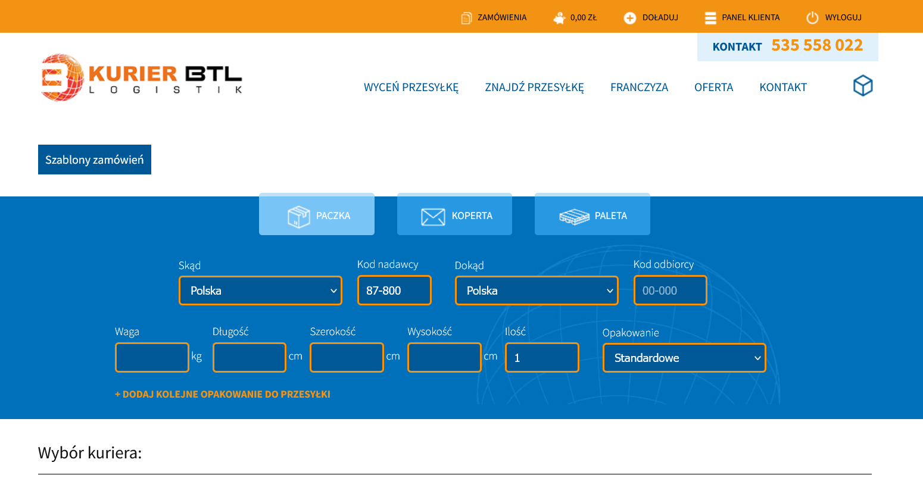Focus the Waga weight field
This screenshot has width=923, height=478.
pyautogui.click(x=152, y=357)
